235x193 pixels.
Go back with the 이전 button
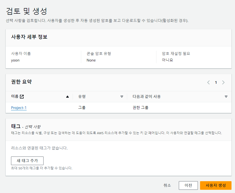click(x=188, y=185)
